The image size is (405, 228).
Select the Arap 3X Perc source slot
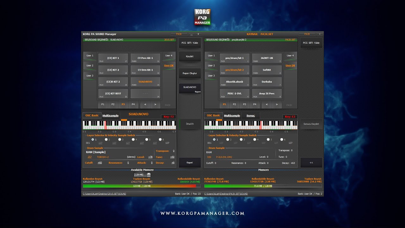(x=267, y=93)
